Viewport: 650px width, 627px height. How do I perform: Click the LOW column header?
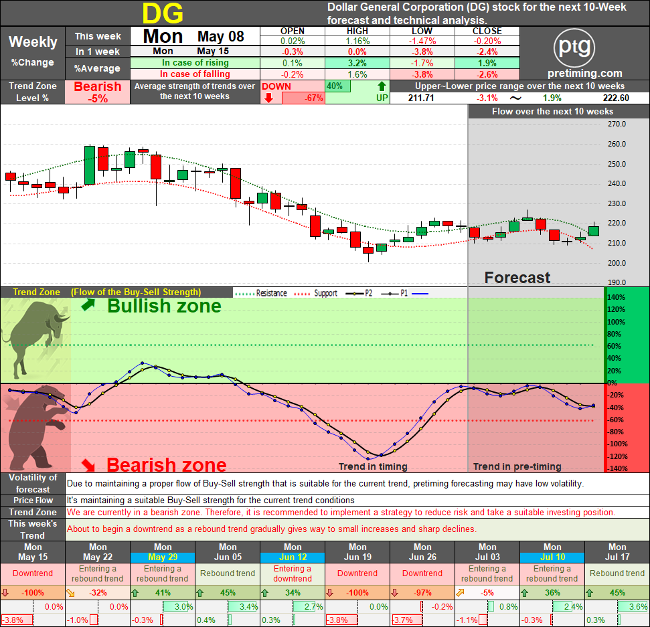point(422,31)
